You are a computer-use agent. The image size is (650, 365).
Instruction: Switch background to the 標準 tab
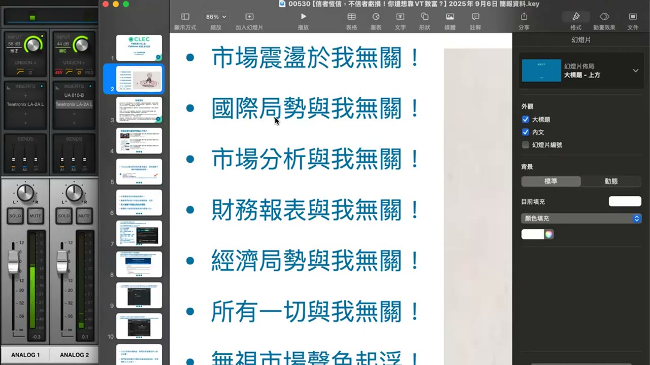551,181
